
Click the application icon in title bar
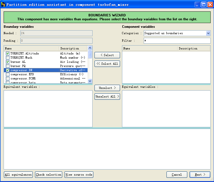point(3,5)
